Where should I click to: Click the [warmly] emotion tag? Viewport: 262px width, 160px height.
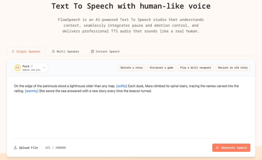31,91
